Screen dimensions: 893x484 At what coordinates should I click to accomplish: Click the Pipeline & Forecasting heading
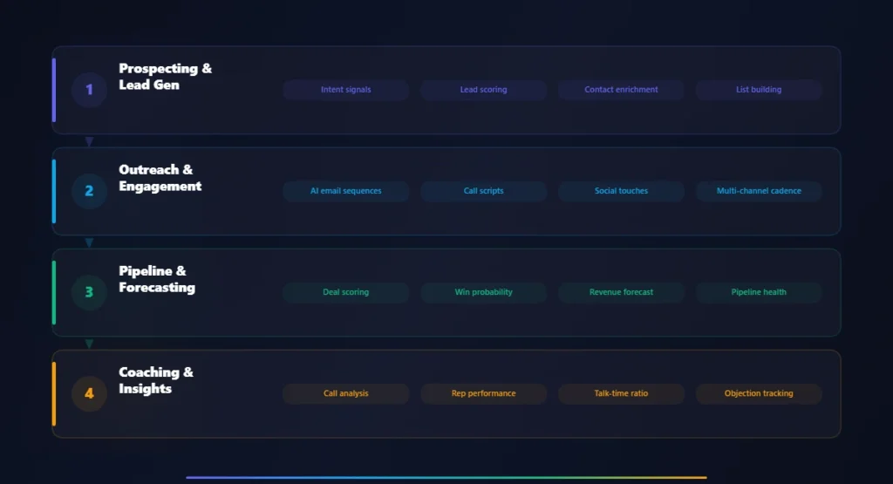coord(157,279)
